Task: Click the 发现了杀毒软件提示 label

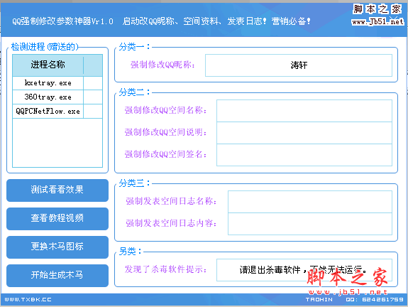Action: [166, 269]
